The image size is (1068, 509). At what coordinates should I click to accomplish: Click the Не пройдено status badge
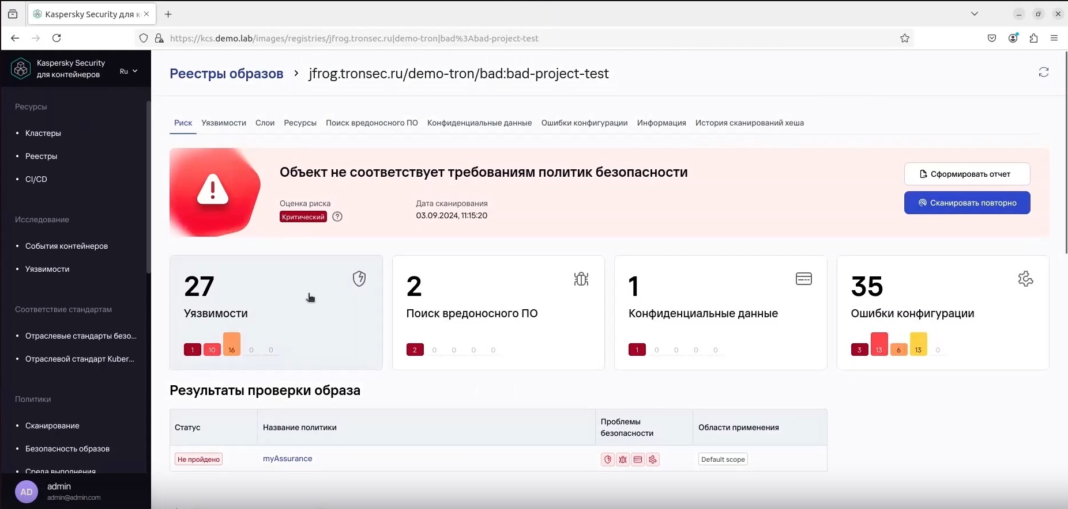(198, 459)
